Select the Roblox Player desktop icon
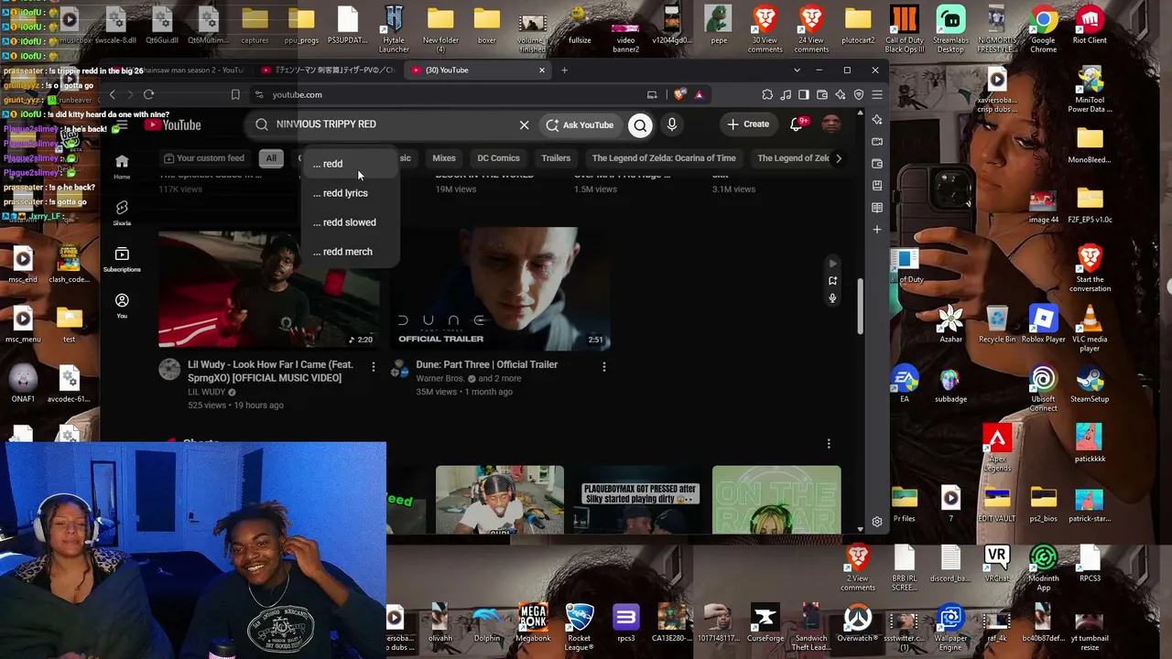1172x659 pixels. (1043, 324)
